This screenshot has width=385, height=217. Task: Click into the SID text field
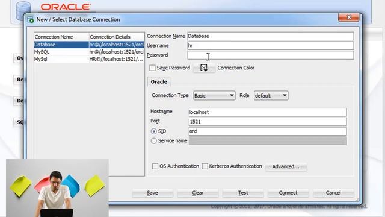pos(268,131)
